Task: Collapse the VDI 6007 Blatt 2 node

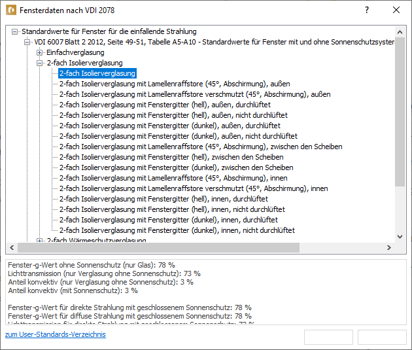Action: click(x=27, y=42)
